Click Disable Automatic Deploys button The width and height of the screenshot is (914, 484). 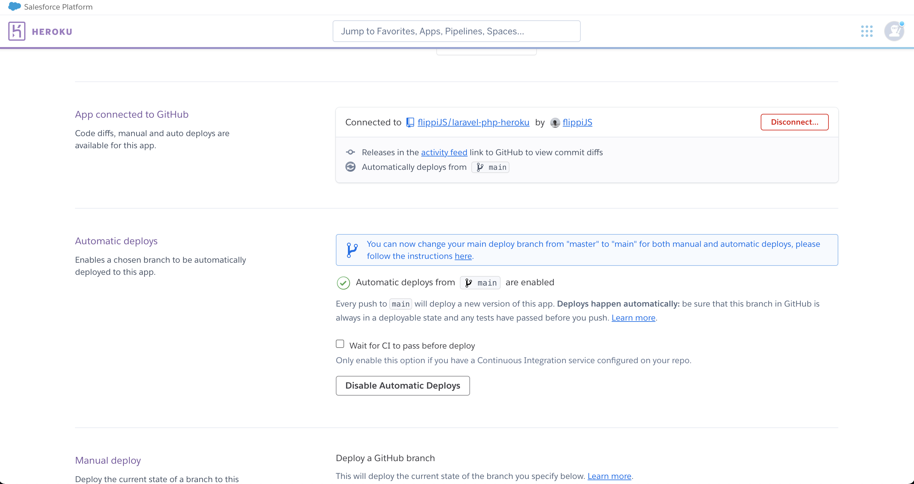[403, 386]
